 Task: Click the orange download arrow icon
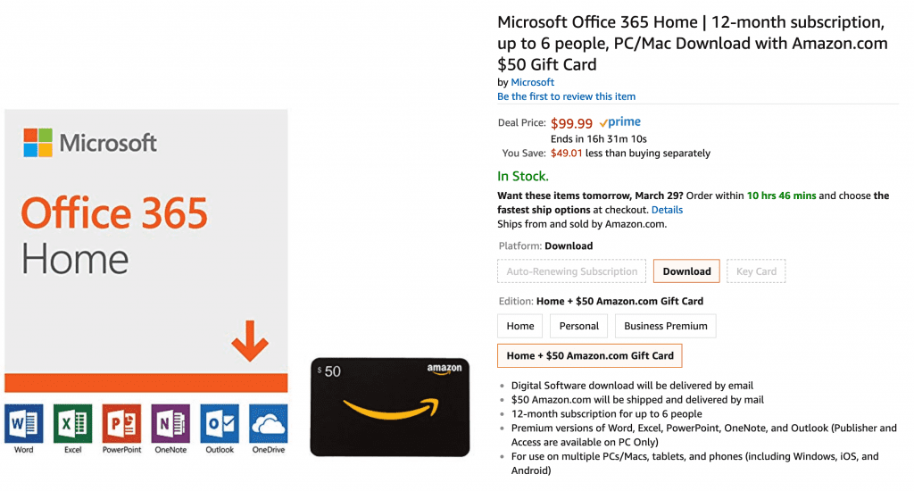tap(250, 341)
